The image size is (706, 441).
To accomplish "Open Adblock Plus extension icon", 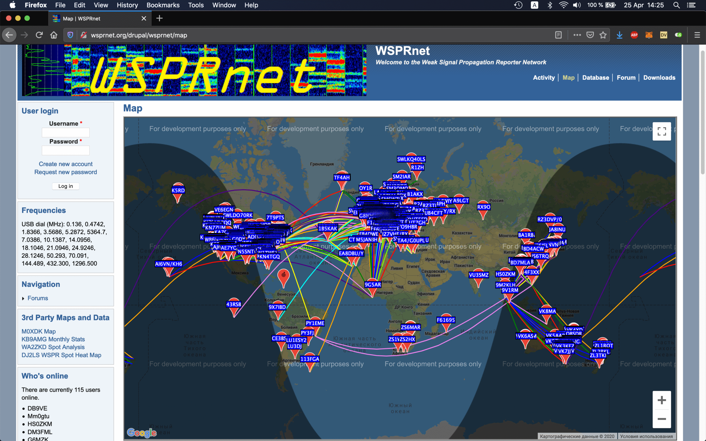I will point(634,35).
